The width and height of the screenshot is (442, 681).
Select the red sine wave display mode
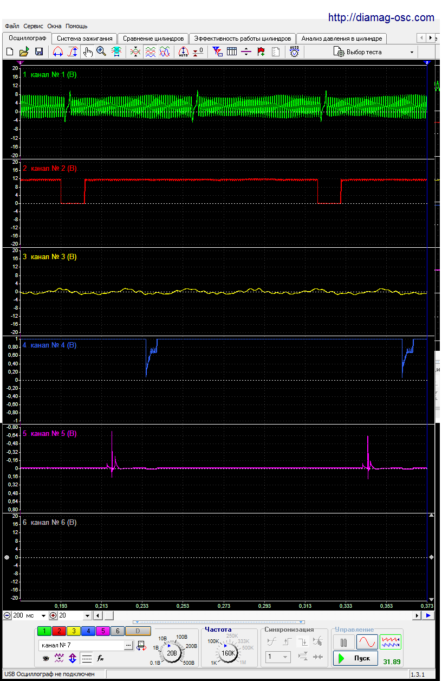[366, 643]
